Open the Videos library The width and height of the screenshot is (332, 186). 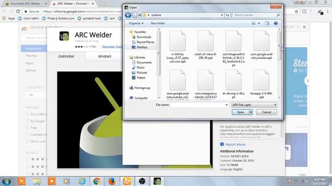[139, 78]
